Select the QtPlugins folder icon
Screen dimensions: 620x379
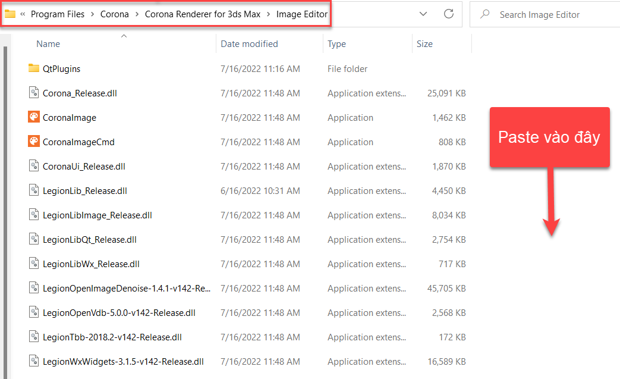(34, 68)
